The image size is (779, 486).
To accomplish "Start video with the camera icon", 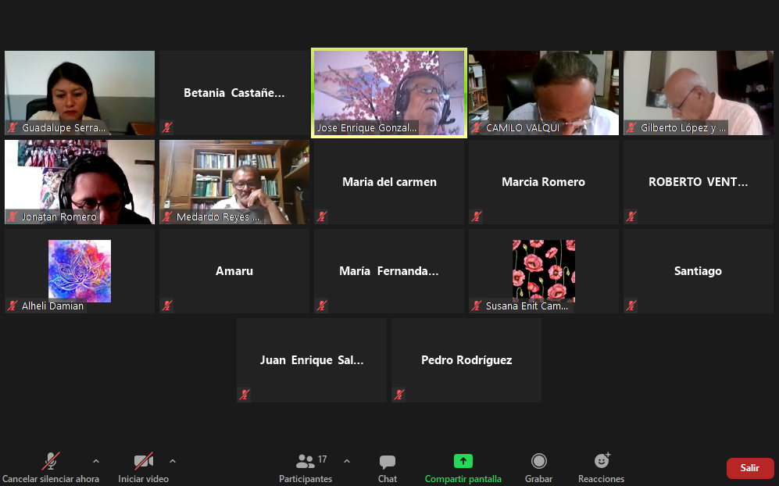I will pyautogui.click(x=143, y=461).
